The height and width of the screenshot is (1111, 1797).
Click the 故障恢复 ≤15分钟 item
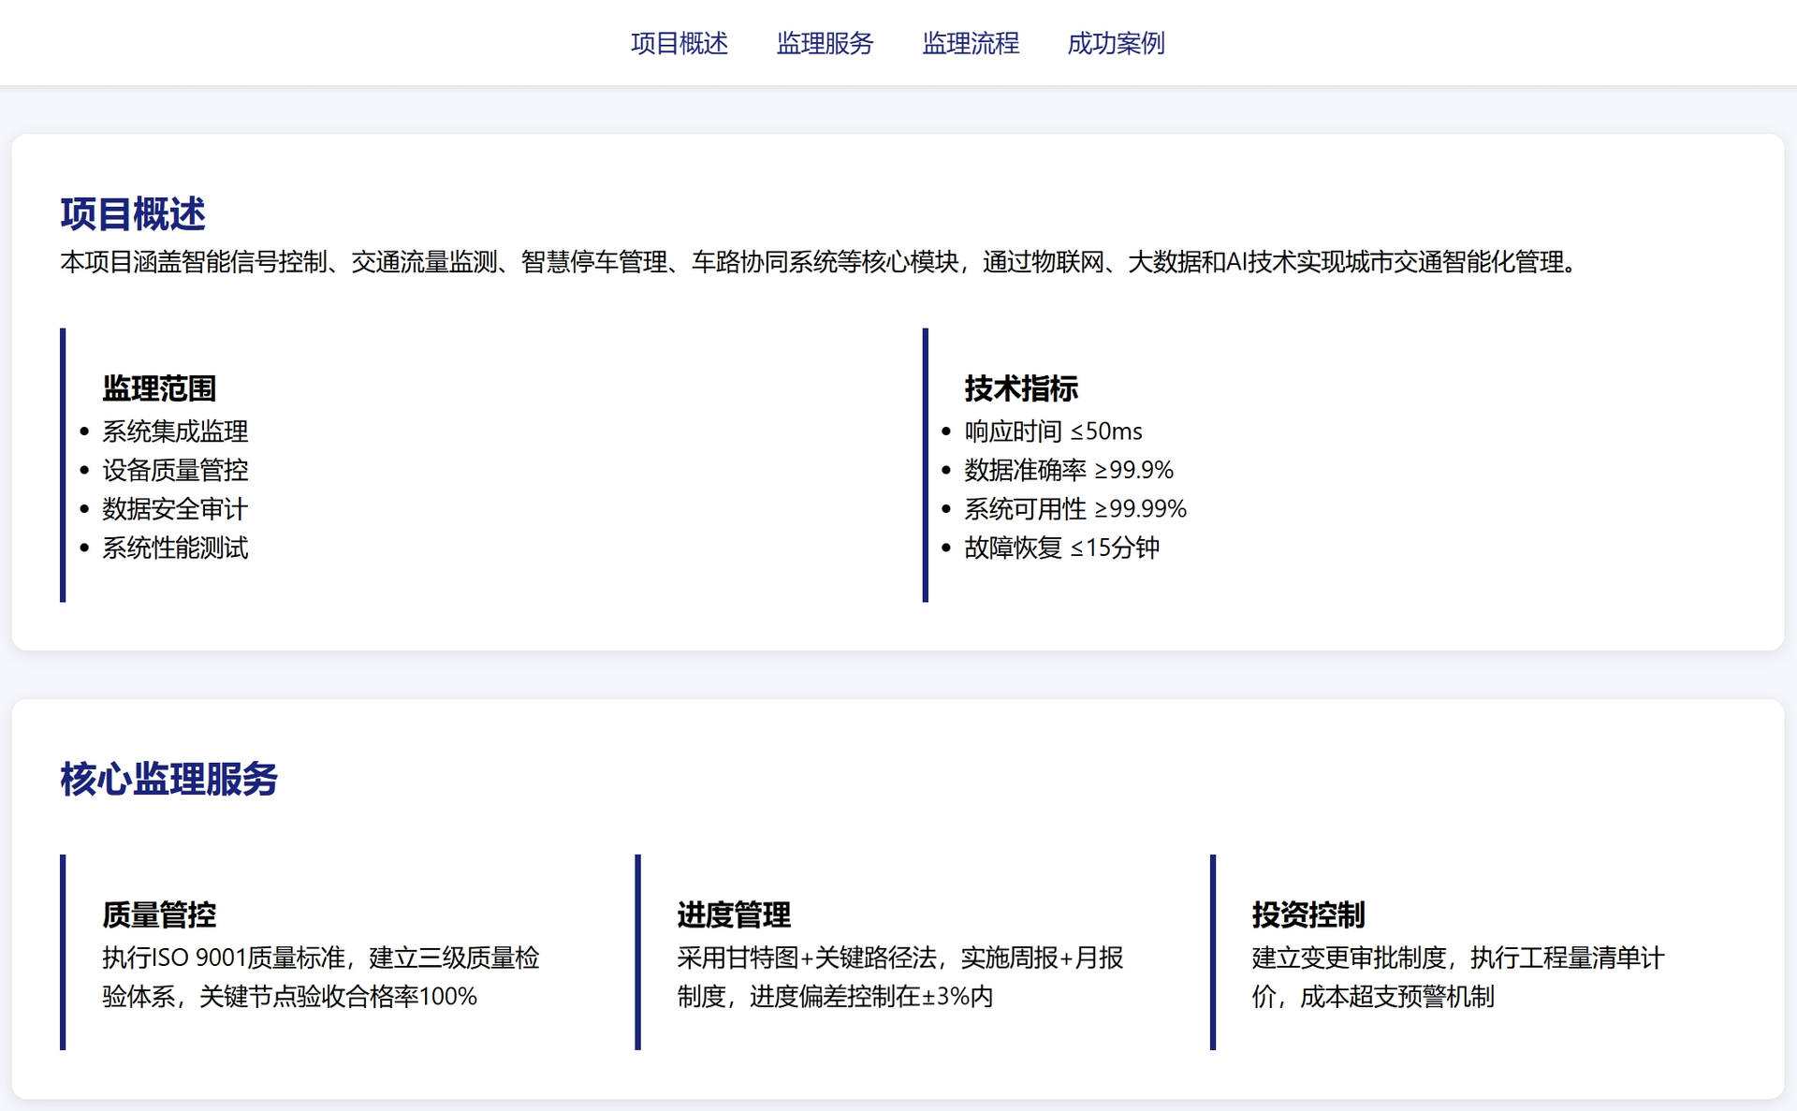click(1061, 548)
